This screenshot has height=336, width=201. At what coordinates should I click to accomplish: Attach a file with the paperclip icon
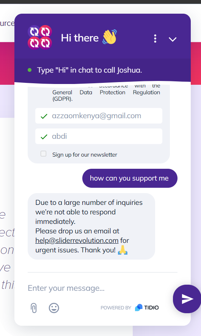[x=34, y=308]
